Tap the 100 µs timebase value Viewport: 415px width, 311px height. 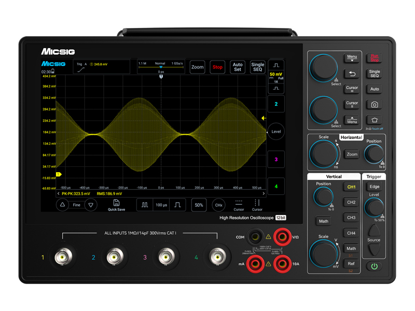(x=161, y=205)
